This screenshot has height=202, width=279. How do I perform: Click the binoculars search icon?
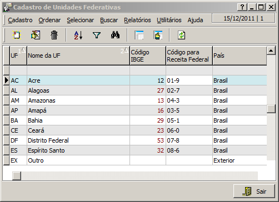115,35
